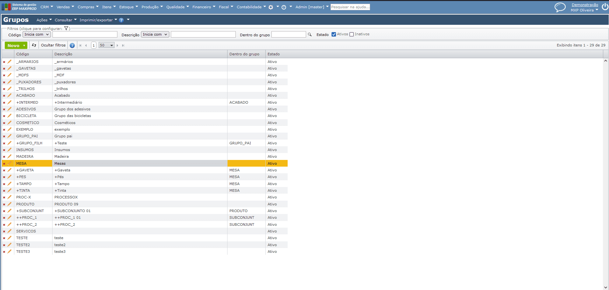Viewport: 609px width, 290px height.
Task: Expand the Admin [master] user menu
Action: pos(312,7)
